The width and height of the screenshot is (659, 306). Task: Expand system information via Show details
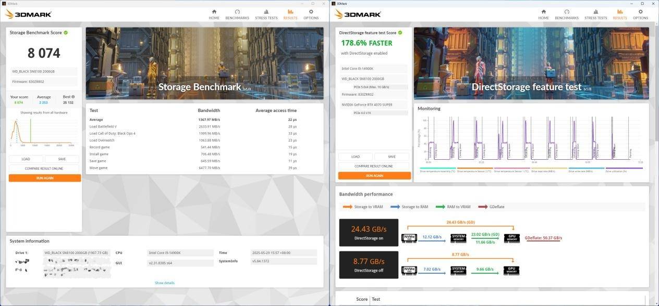pyautogui.click(x=165, y=283)
